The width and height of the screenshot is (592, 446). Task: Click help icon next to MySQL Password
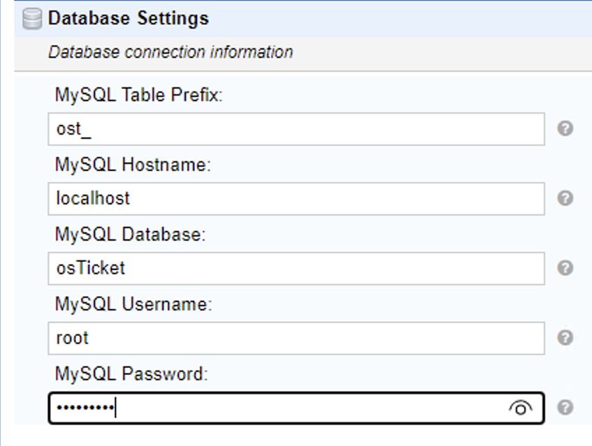coord(567,408)
